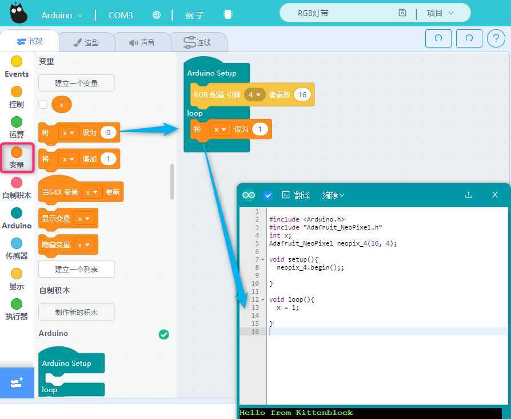Select the 变量 category circle

click(17, 152)
